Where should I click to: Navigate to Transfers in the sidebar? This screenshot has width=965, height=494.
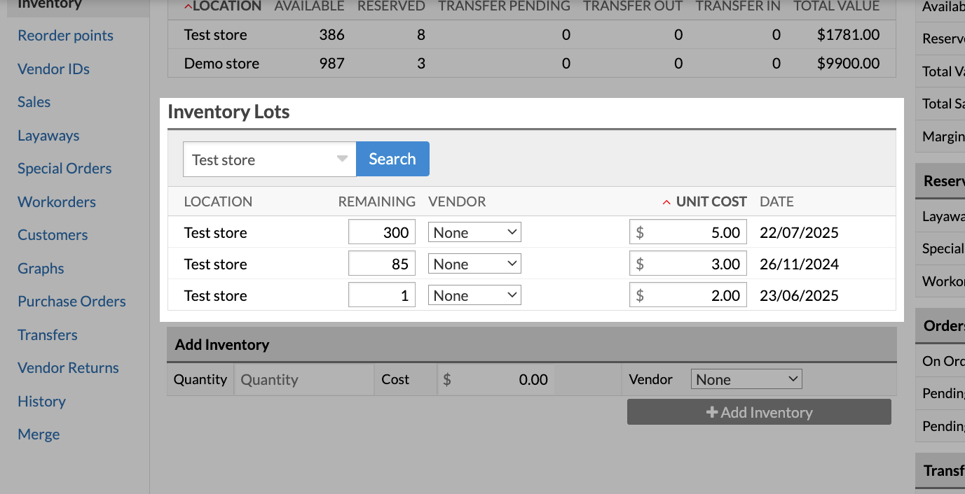tap(48, 334)
